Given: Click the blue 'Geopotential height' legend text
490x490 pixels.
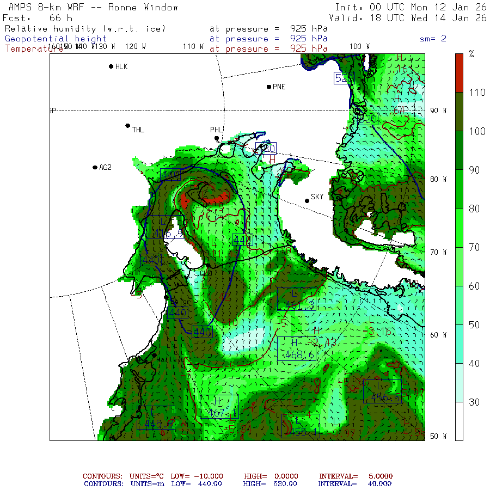Looking at the screenshot, I should (x=56, y=39).
